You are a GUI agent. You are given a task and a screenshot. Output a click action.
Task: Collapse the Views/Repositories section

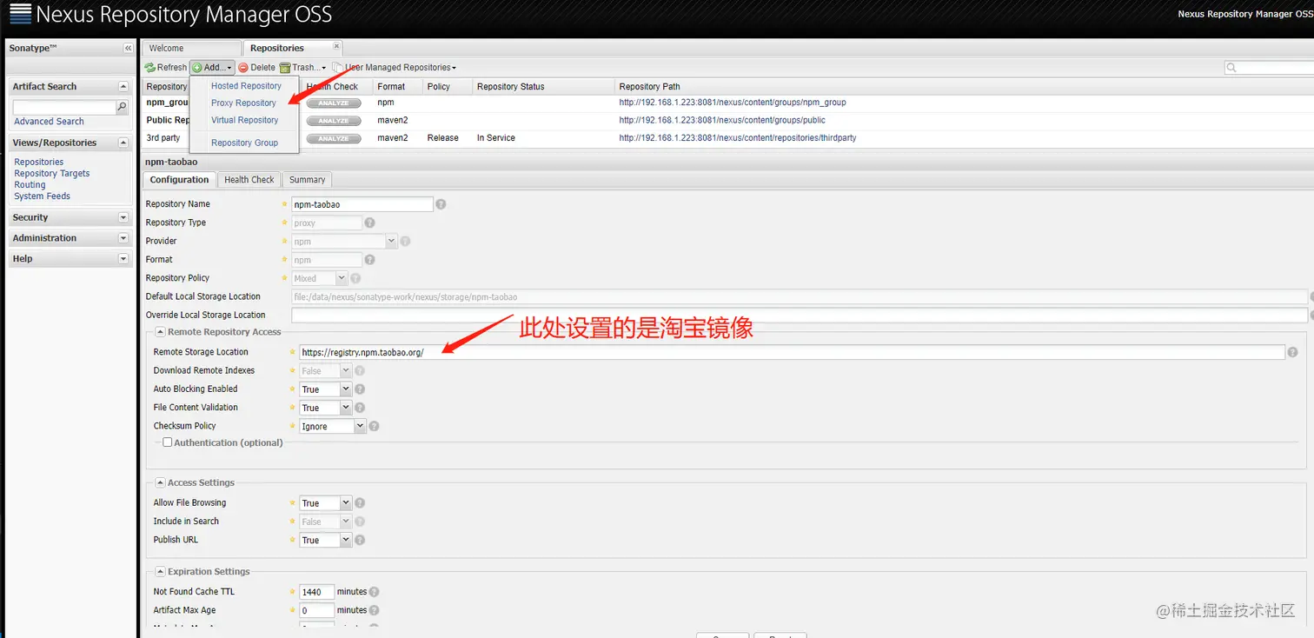point(123,143)
